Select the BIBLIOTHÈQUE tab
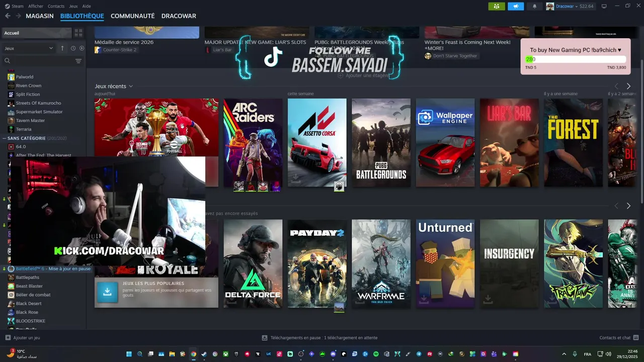Screen dimensions: 644x362 82,16
